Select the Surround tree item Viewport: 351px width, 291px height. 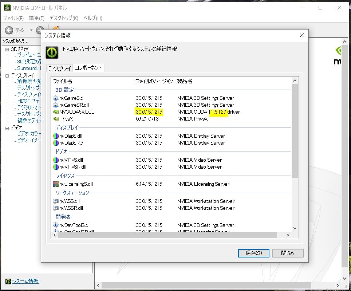pyautogui.click(x=29, y=68)
